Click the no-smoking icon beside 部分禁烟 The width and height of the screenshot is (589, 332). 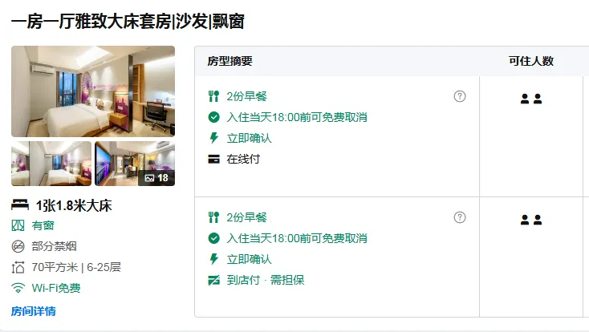click(18, 246)
